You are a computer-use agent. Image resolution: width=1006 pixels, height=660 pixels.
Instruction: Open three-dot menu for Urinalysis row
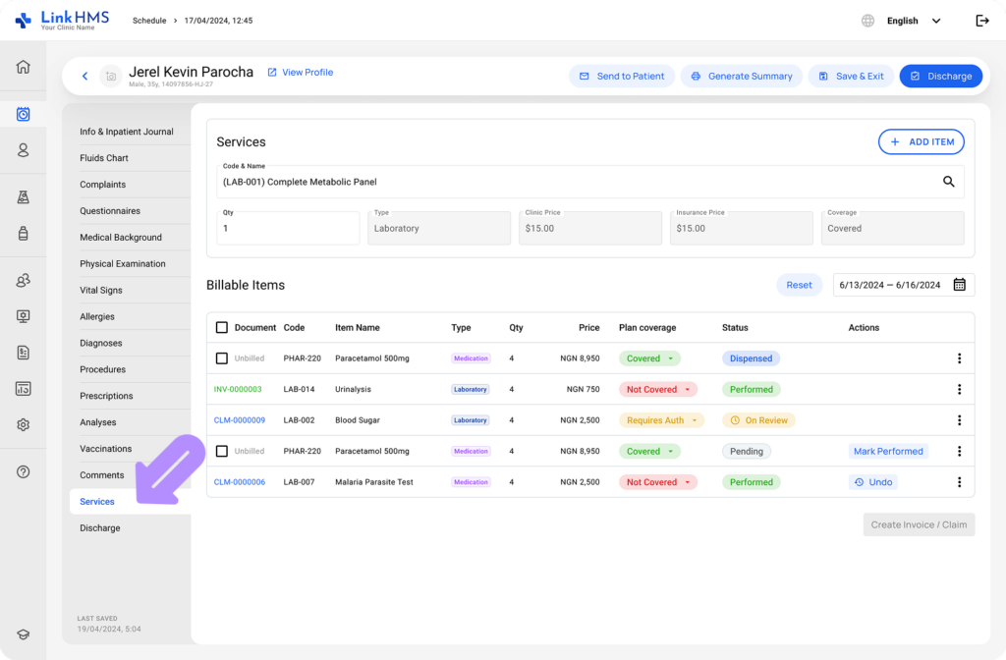(x=959, y=389)
